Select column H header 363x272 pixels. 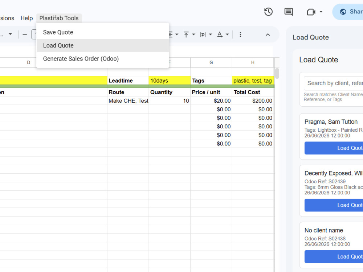pyautogui.click(x=253, y=62)
